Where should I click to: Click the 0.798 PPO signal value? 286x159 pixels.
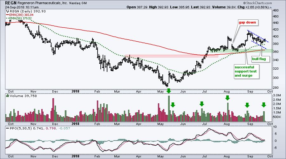click(x=50, y=128)
